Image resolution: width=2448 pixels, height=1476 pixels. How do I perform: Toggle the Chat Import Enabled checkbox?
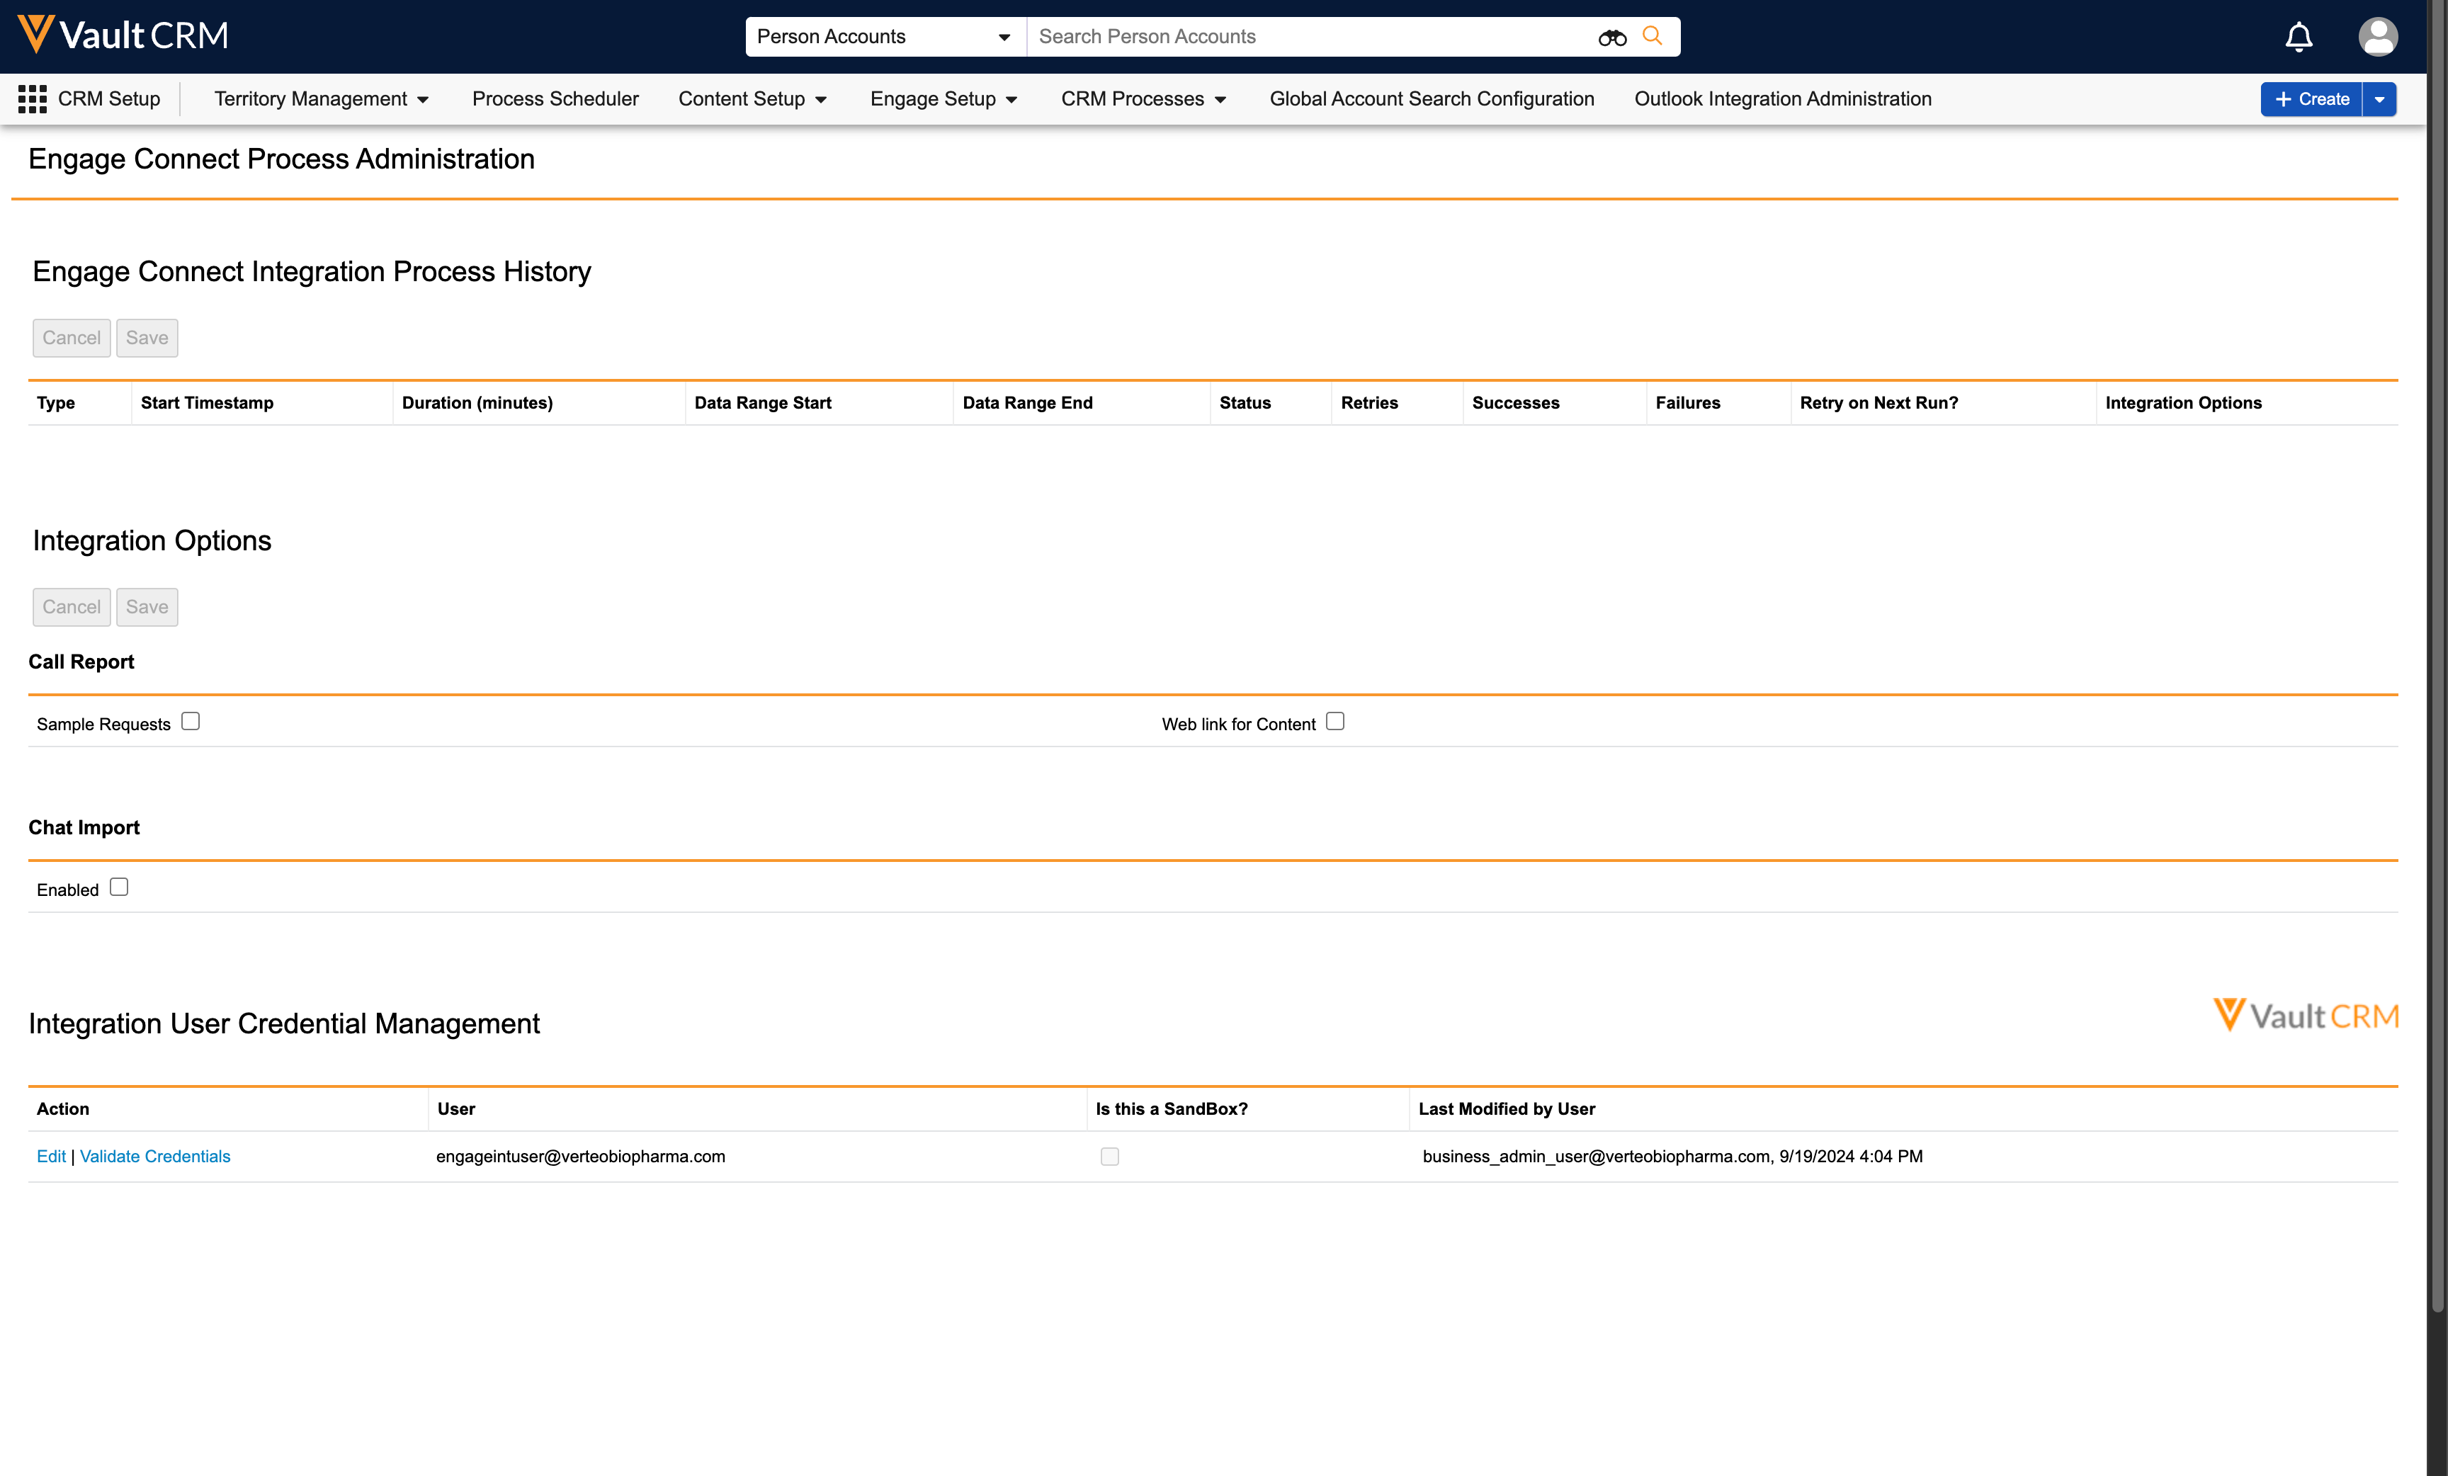coord(119,887)
